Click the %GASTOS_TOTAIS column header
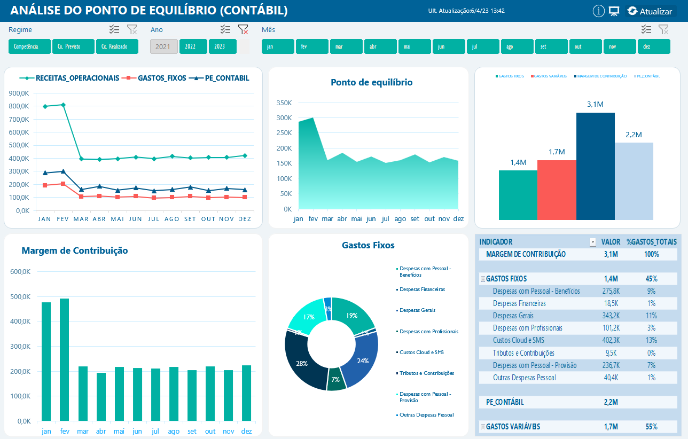 pos(652,242)
